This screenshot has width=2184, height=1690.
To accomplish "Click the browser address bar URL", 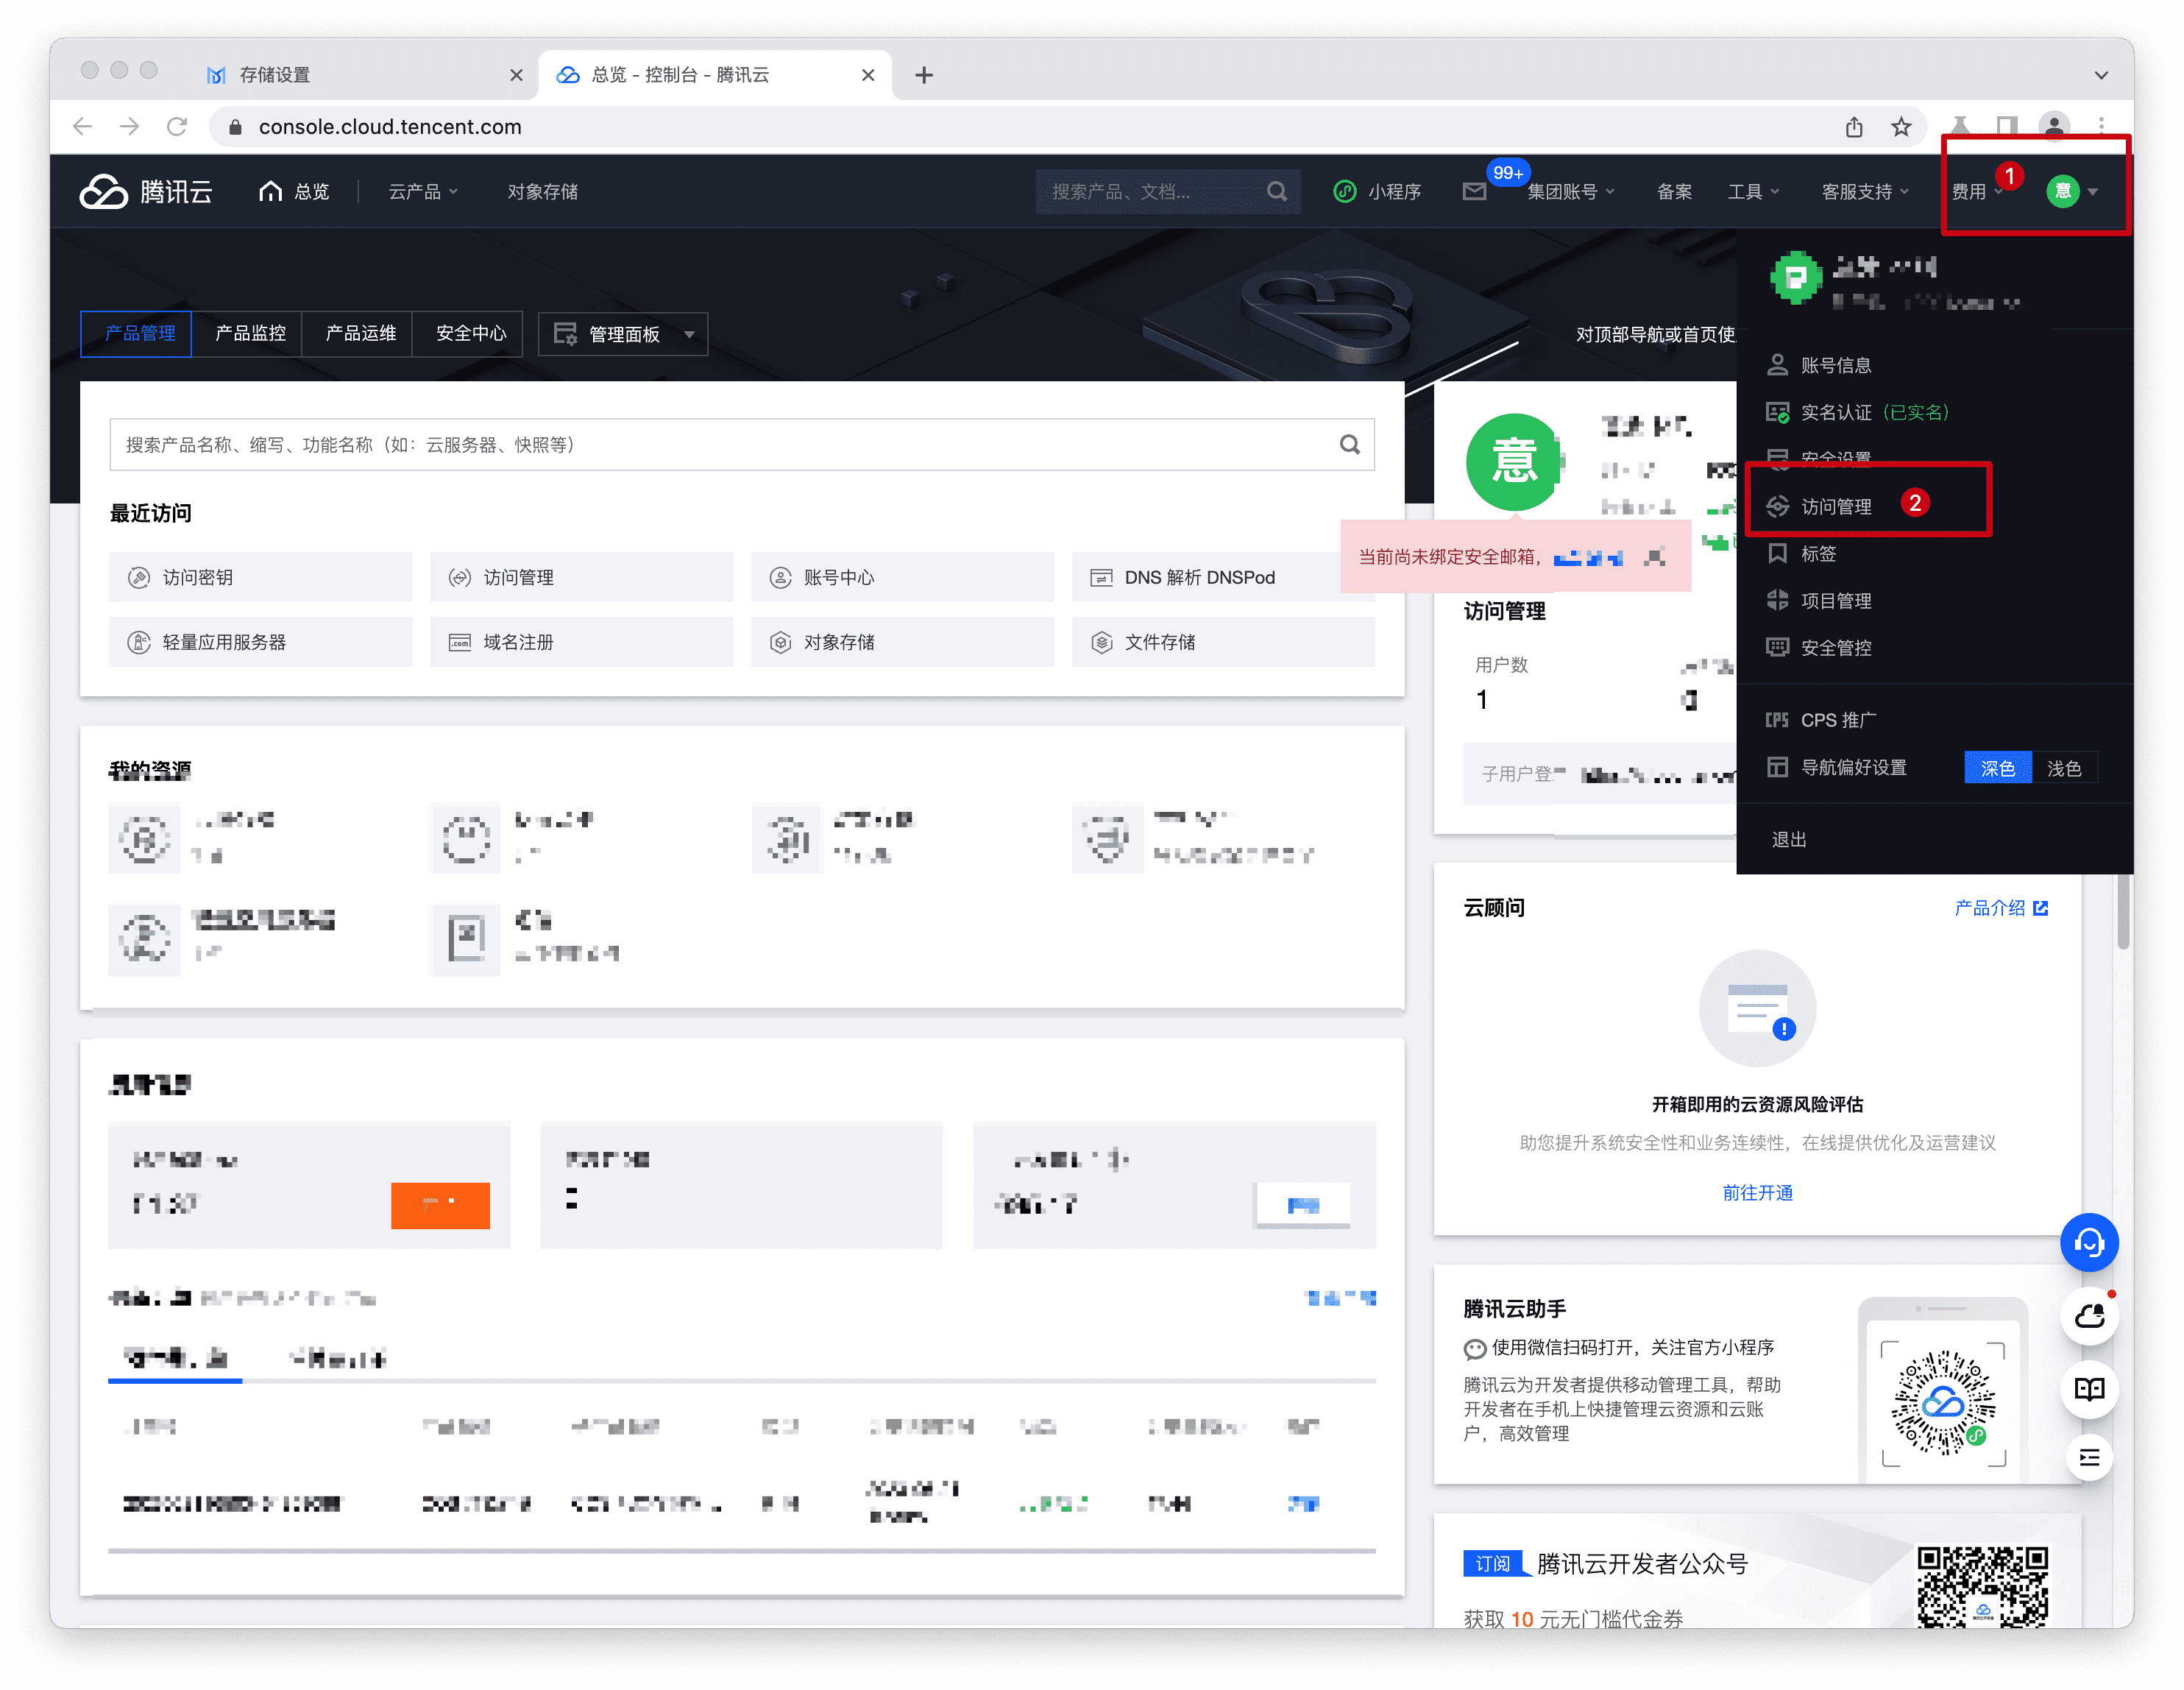I will [x=390, y=127].
